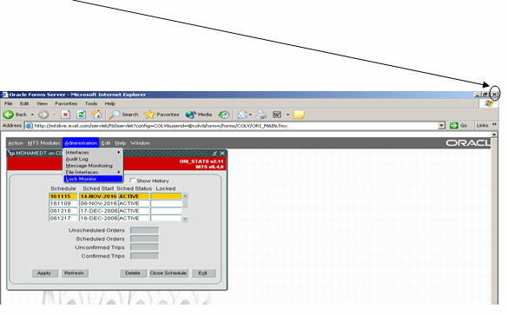Click the Refresh button in form

click(74, 273)
